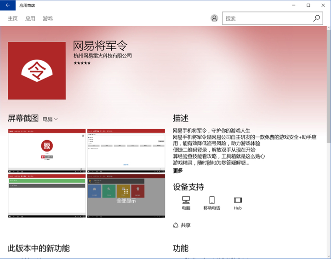
Task: Click the five-star rating
Action: click(x=82, y=63)
